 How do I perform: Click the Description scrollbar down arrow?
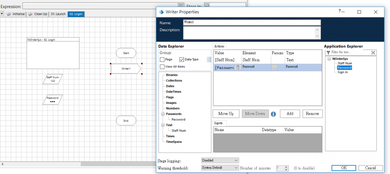317,36
